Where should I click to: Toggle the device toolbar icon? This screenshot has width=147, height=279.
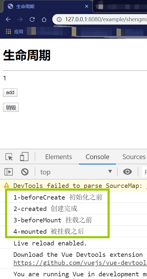pyautogui.click(x=24, y=157)
